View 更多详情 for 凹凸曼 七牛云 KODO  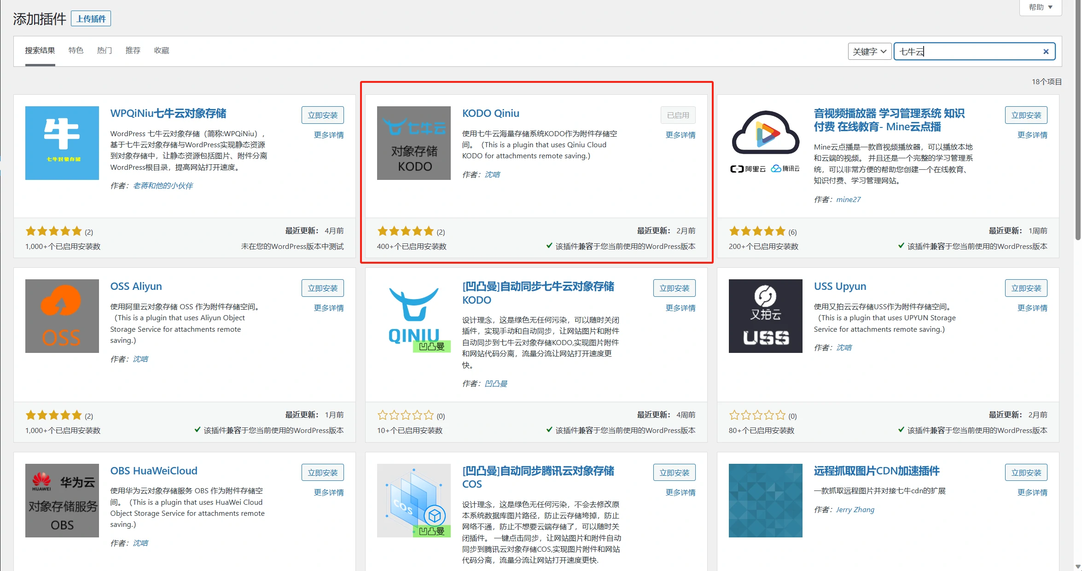(681, 308)
